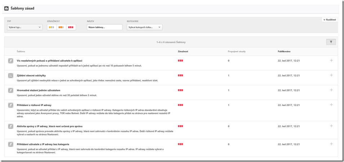Click the Propojené zásady column header
Viewport: 344px width, 162px height.
point(237,52)
